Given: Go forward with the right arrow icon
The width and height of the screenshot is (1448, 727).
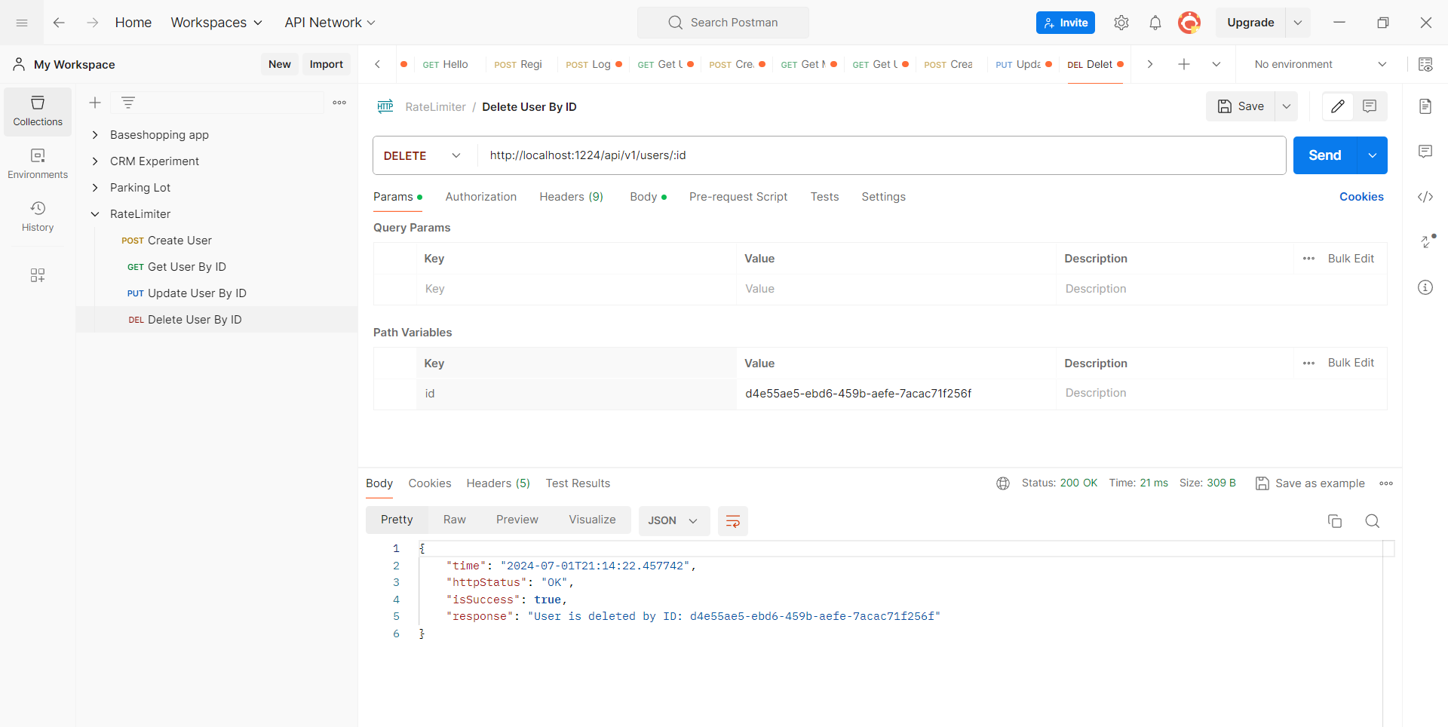Looking at the screenshot, I should point(92,23).
